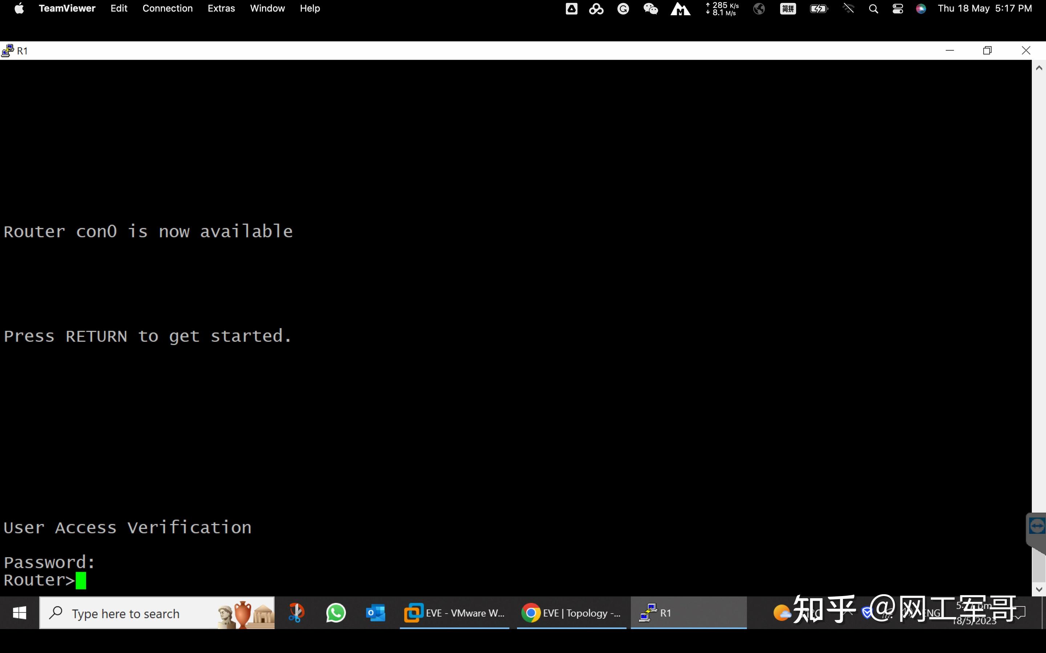Screen dimensions: 1046x653
Task: Click the Wi-Fi status icon
Action: 848,9
